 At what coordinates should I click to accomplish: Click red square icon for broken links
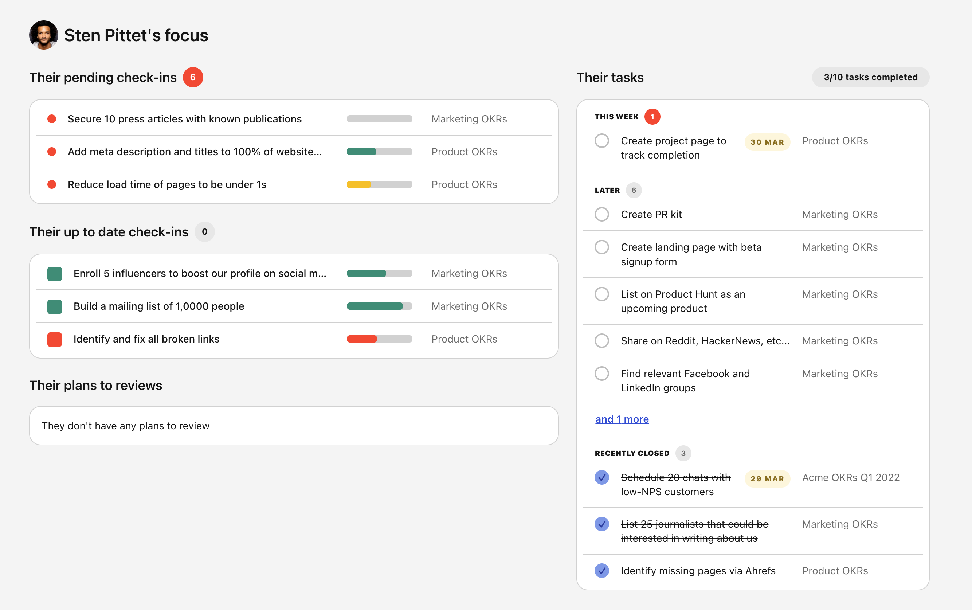54,339
